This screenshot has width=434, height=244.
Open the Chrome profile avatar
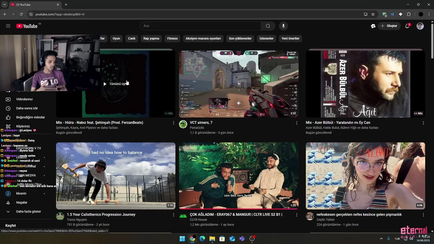[421, 14]
